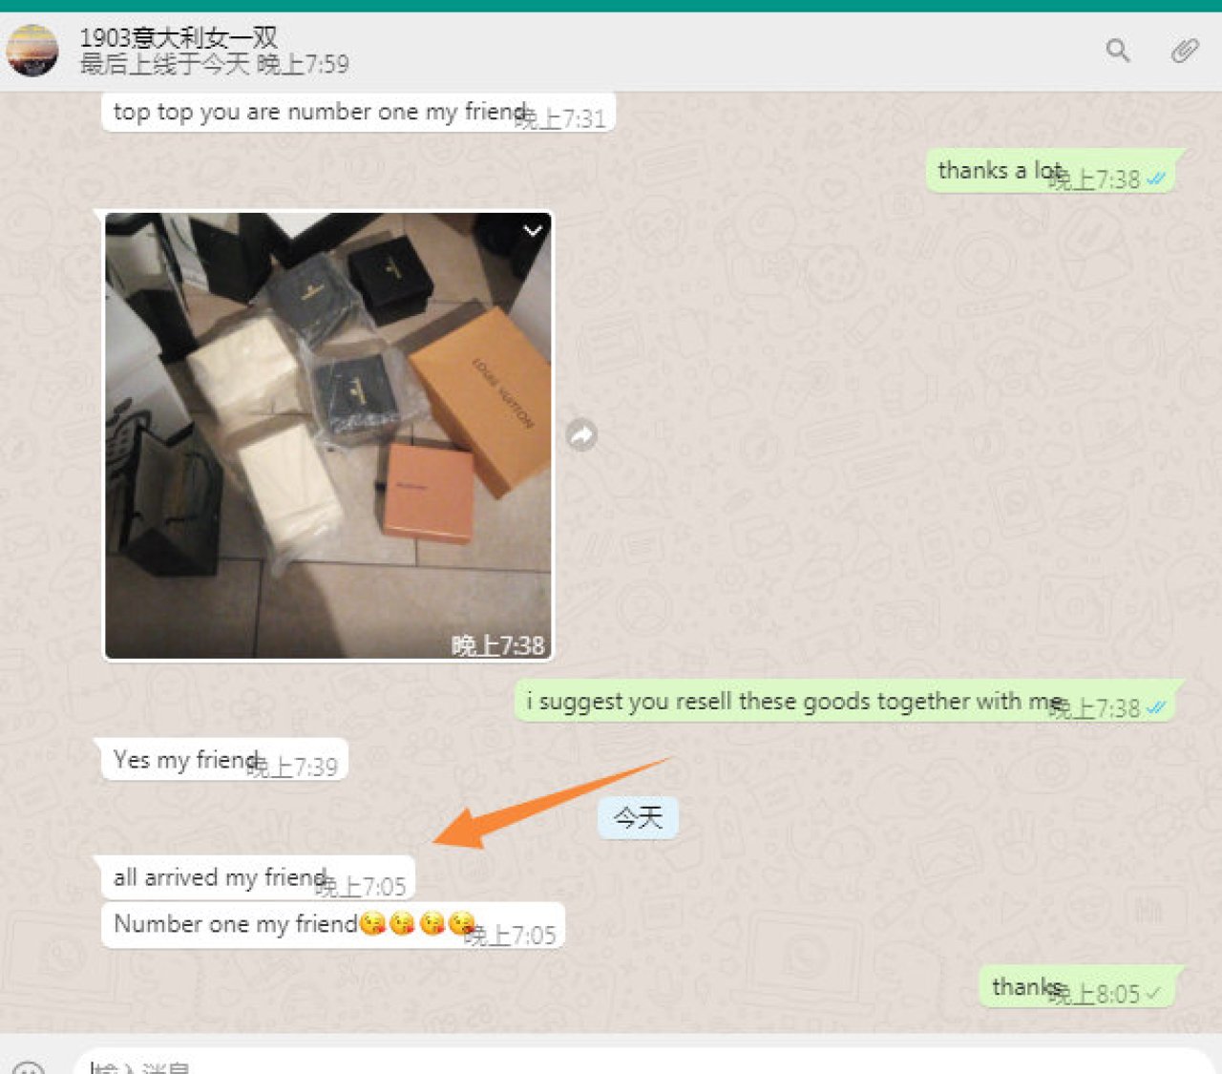Open the contact's profile picture
Image resolution: width=1222 pixels, height=1074 pixels.
click(x=32, y=51)
